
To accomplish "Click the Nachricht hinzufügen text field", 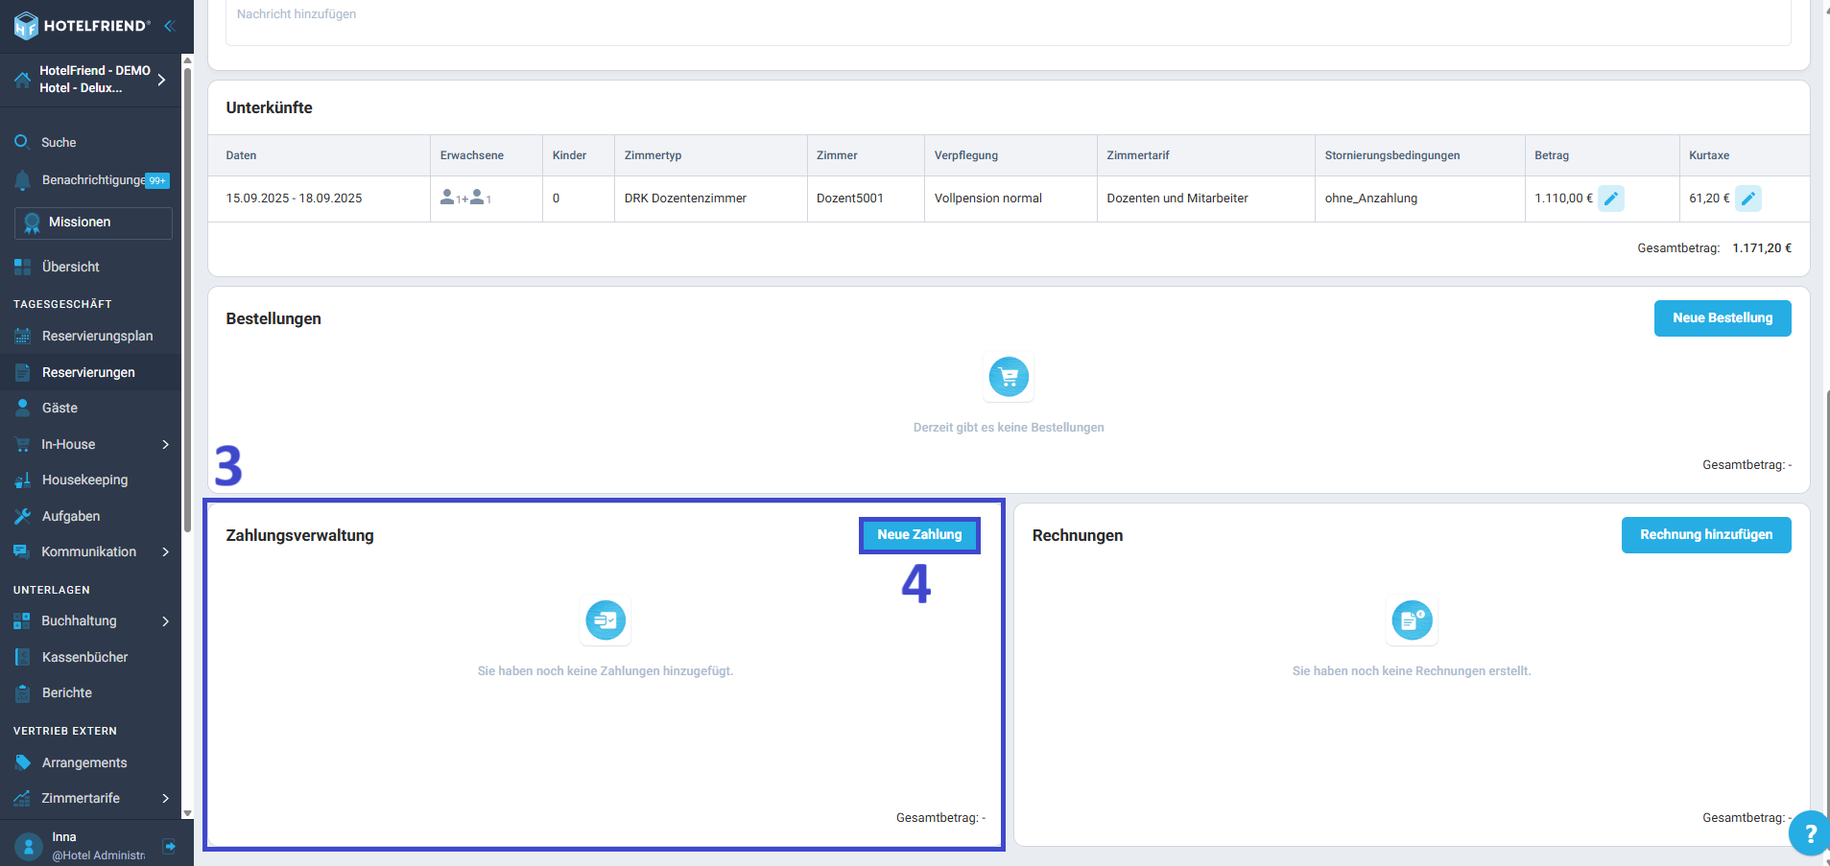I will [x=1008, y=19].
